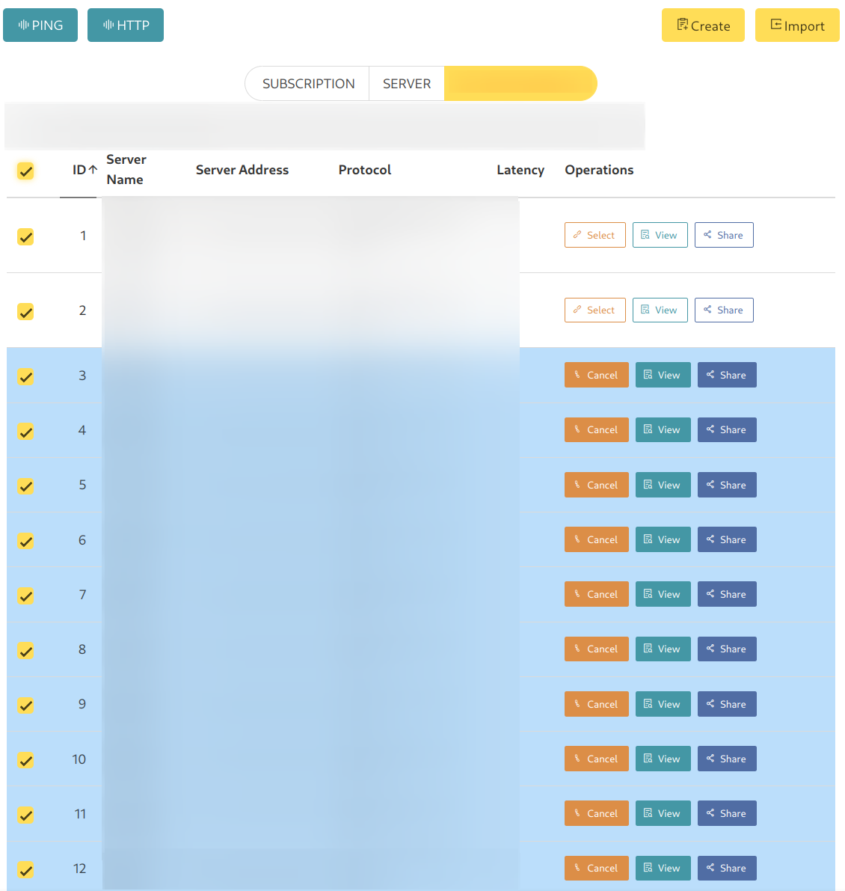The image size is (845, 891).
Task: Cancel selection for row 6
Action: pyautogui.click(x=596, y=539)
